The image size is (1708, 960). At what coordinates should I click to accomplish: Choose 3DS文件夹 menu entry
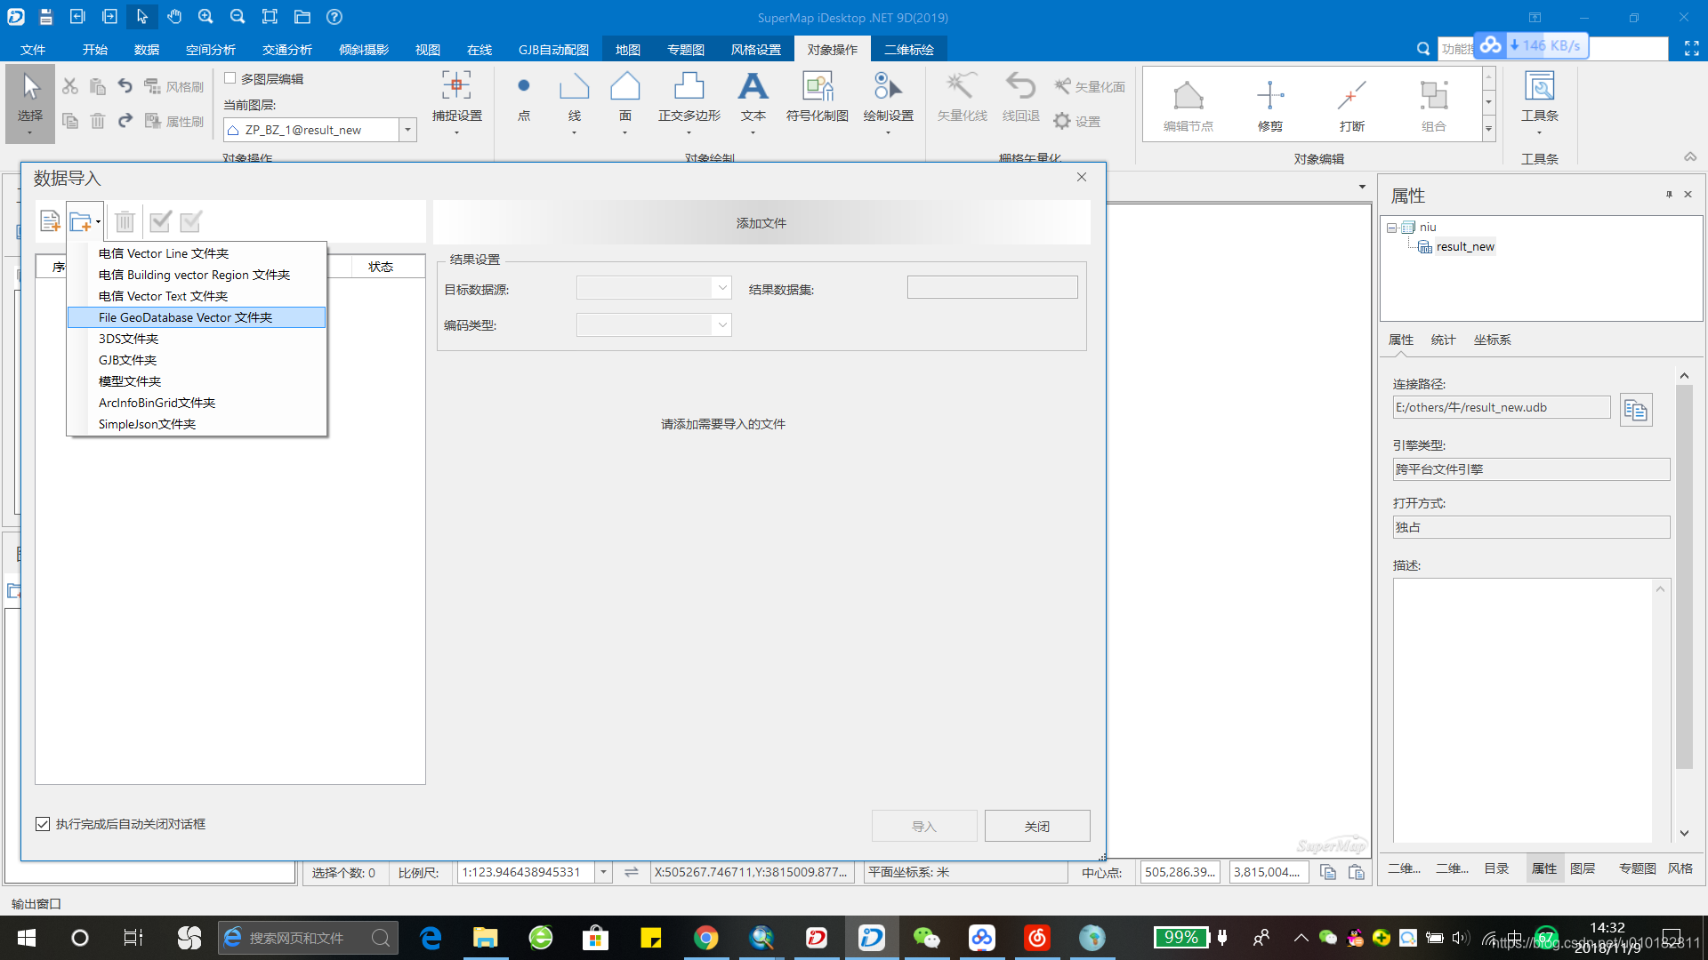[197, 339]
